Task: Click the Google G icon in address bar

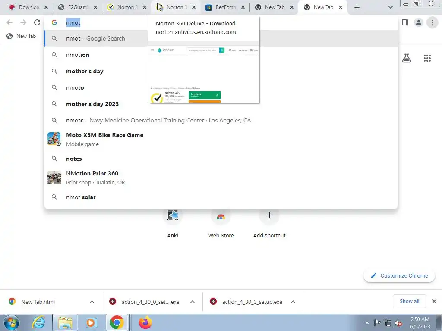Action: coord(54,22)
